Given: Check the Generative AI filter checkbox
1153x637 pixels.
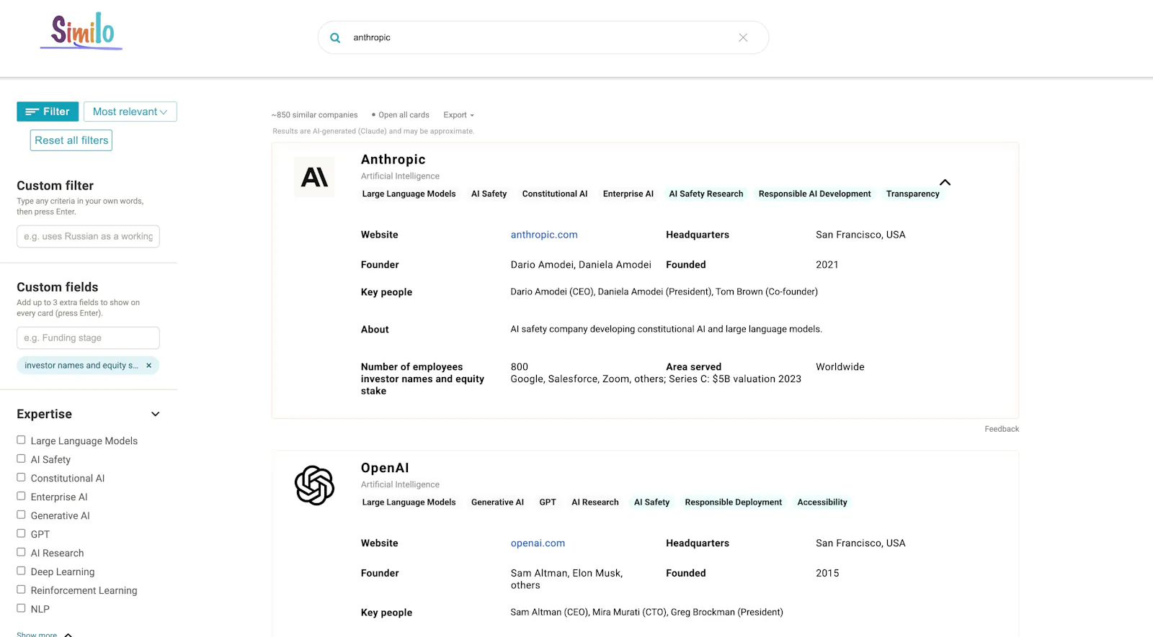Looking at the screenshot, I should 21,515.
